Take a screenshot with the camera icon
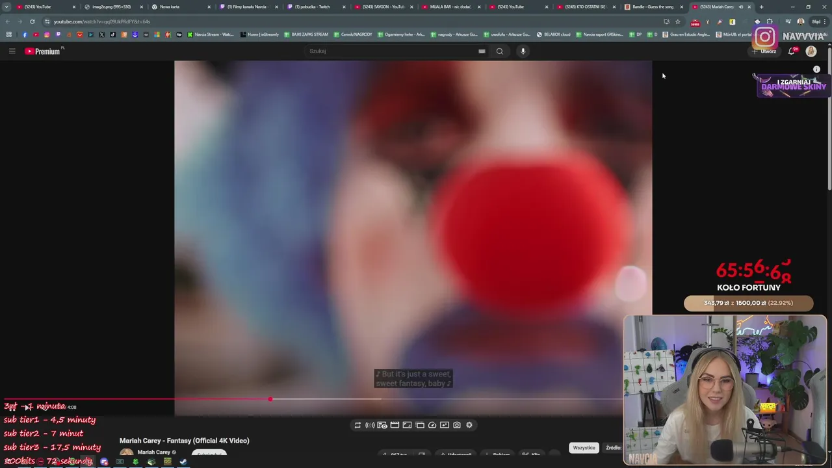 point(457,425)
